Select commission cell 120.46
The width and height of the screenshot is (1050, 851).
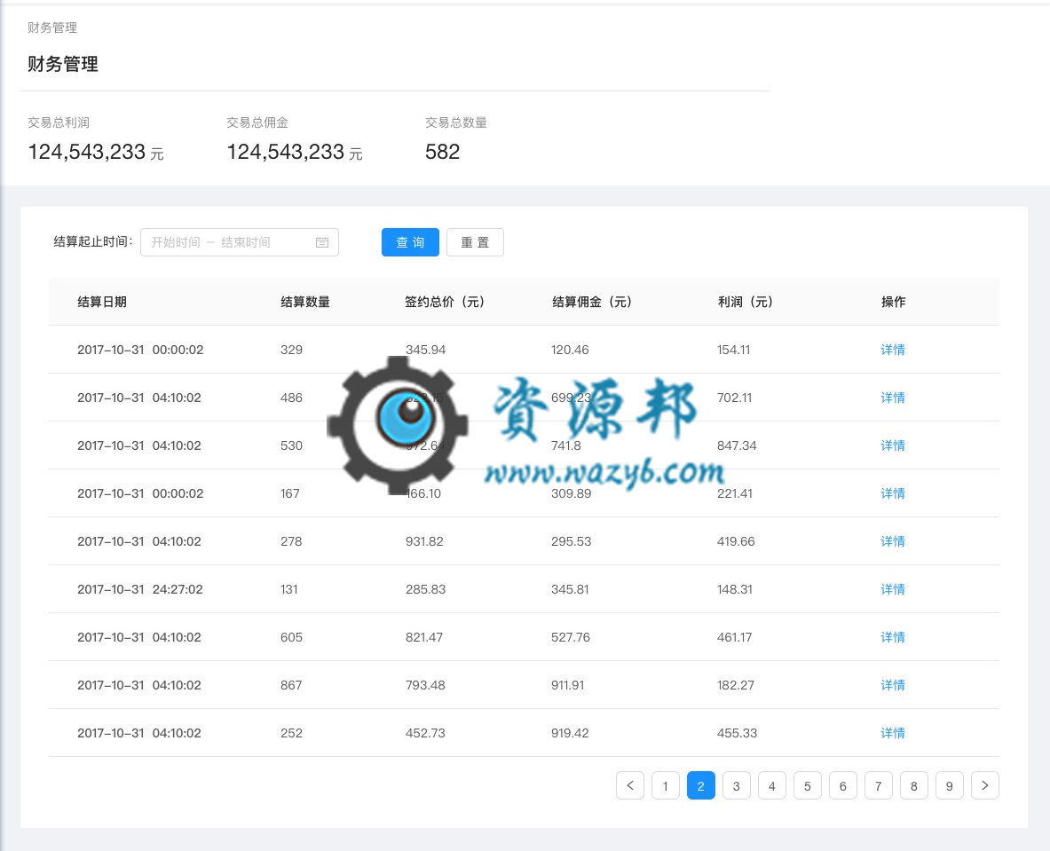point(570,350)
